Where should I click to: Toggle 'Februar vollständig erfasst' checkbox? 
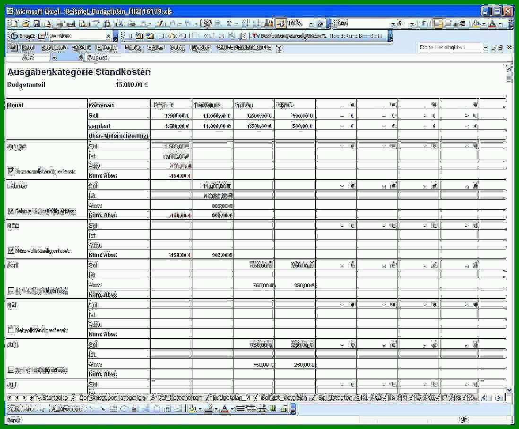tap(11, 211)
